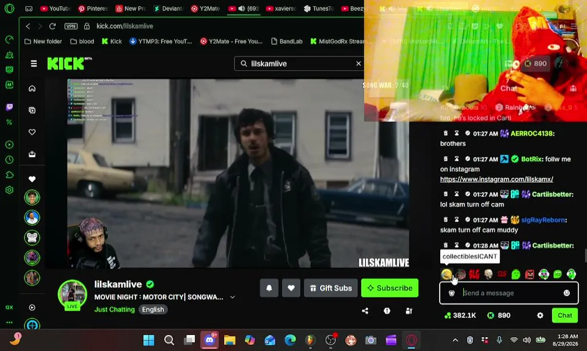
Task: Clear the lilskamlive search text
Action: (x=358, y=63)
